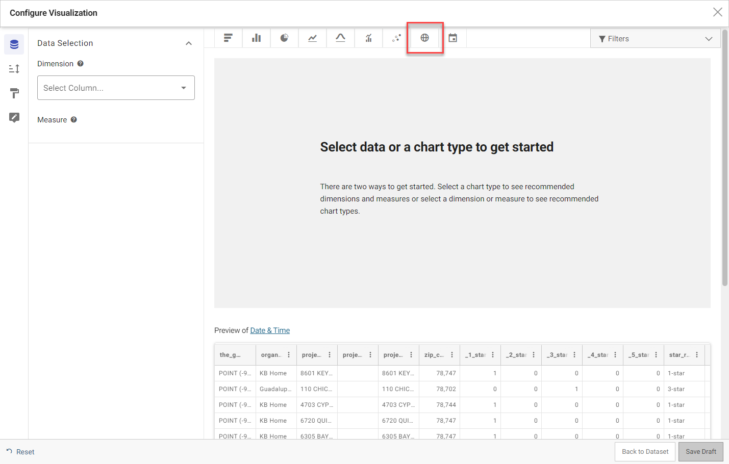Open the Axis and sort options tab

point(14,69)
